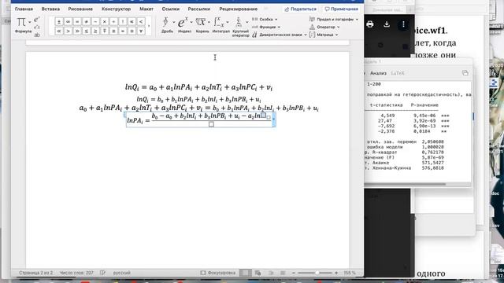Click the zoom out minus button
The height and width of the screenshot is (283, 504).
tap(294, 273)
